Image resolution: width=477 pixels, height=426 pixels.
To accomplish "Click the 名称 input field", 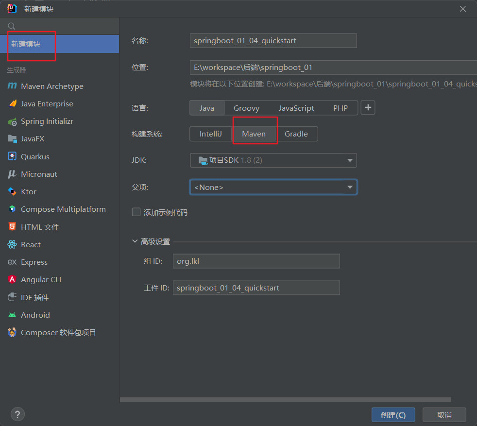I will (273, 40).
